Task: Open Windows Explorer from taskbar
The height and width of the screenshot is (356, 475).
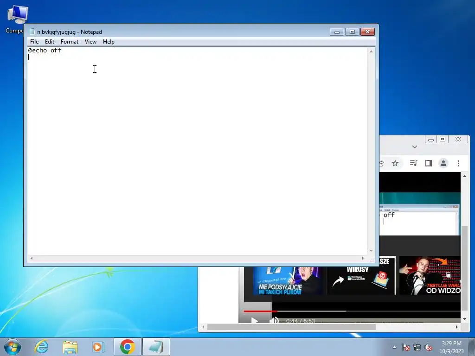Action: pyautogui.click(x=70, y=347)
